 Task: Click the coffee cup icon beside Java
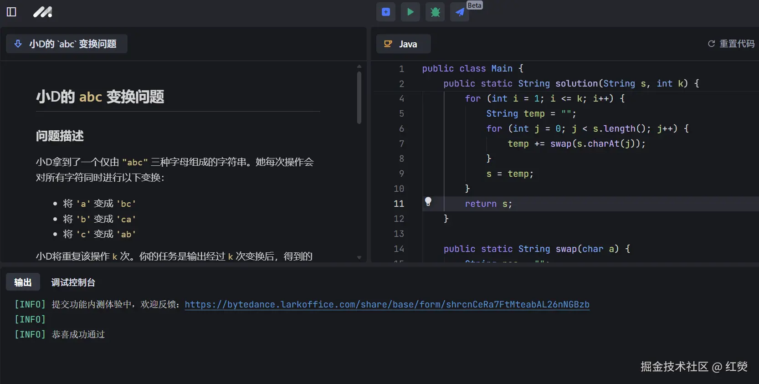[x=388, y=44]
